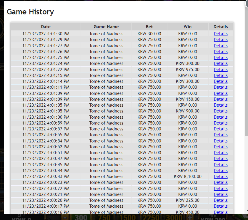Select the date 11/23/2022 4:01:30 PM
This screenshot has width=248, height=220.
[x=46, y=34]
